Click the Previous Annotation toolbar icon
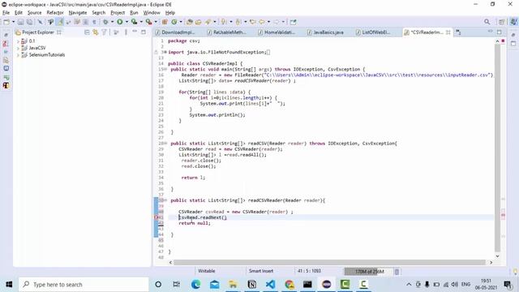Viewport: 519px width, 292px height. click(238, 22)
